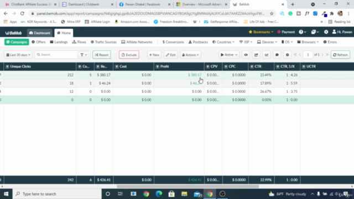Filter the UCTR column

pos(304,66)
